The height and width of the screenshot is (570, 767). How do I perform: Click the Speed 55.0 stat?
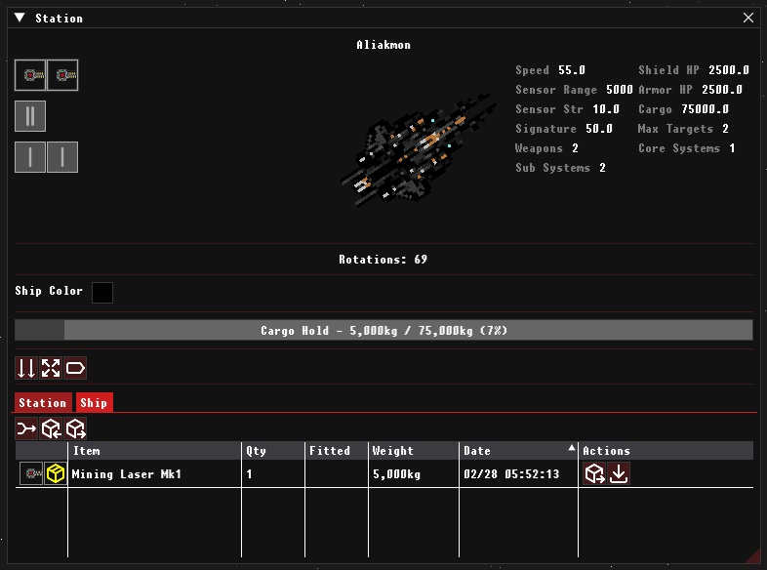pyautogui.click(x=550, y=70)
